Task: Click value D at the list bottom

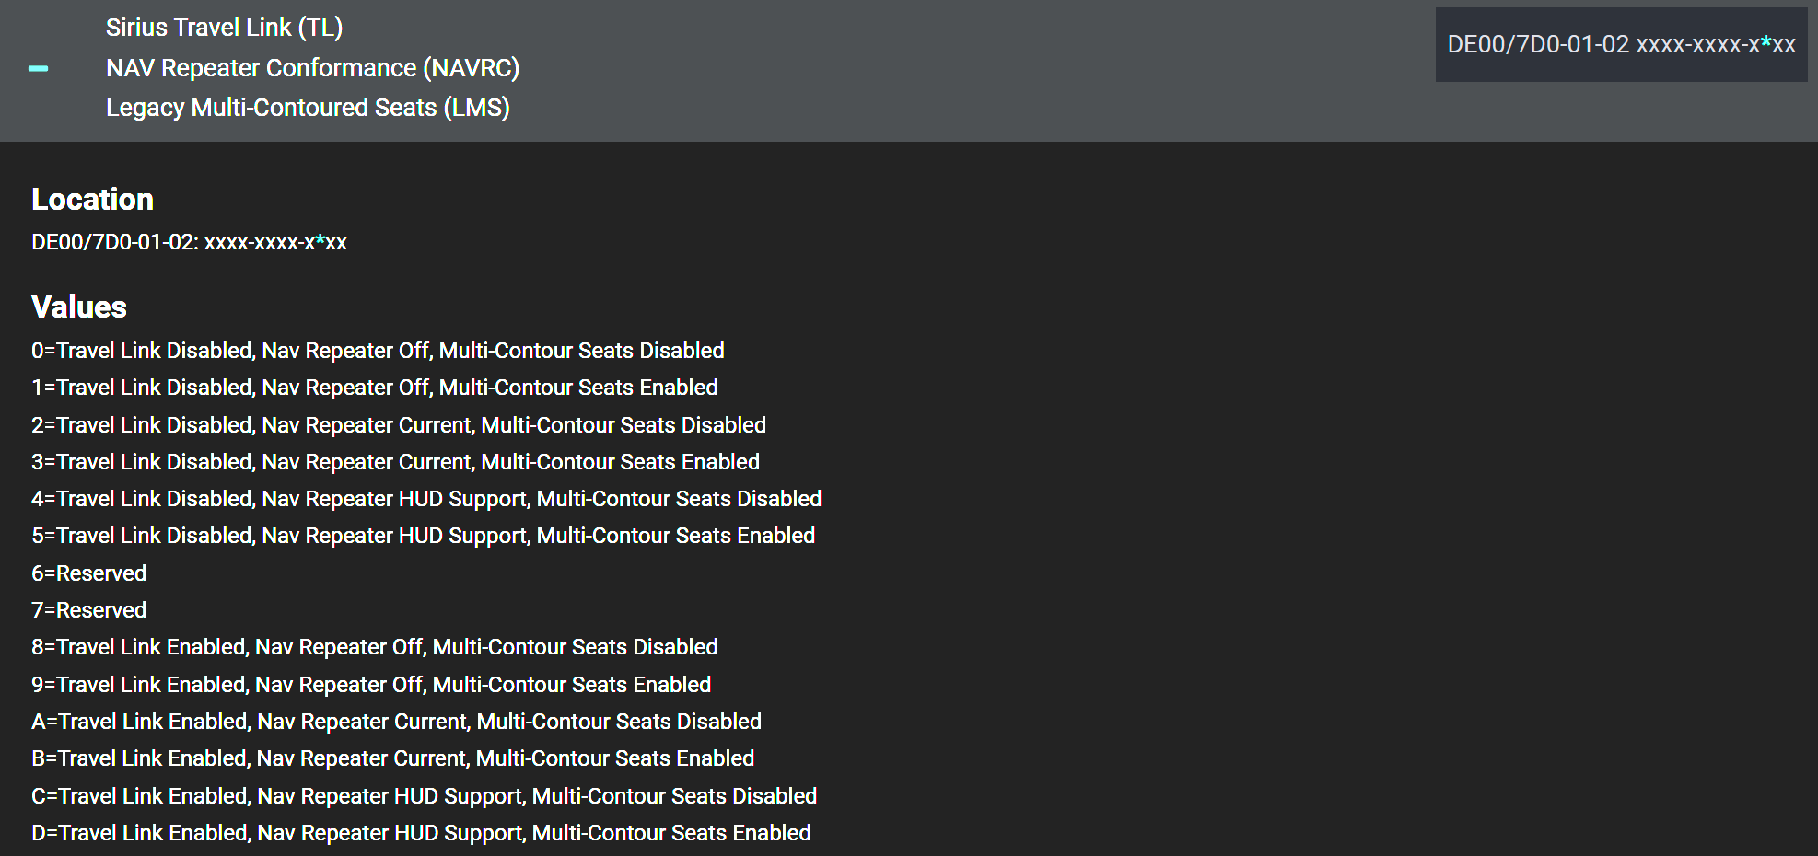Action: coord(421,833)
